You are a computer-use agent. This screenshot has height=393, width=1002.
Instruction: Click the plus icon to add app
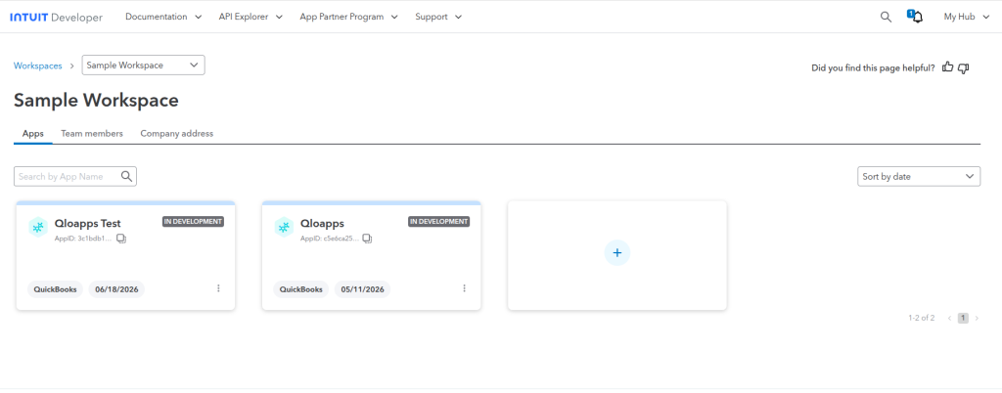click(617, 252)
